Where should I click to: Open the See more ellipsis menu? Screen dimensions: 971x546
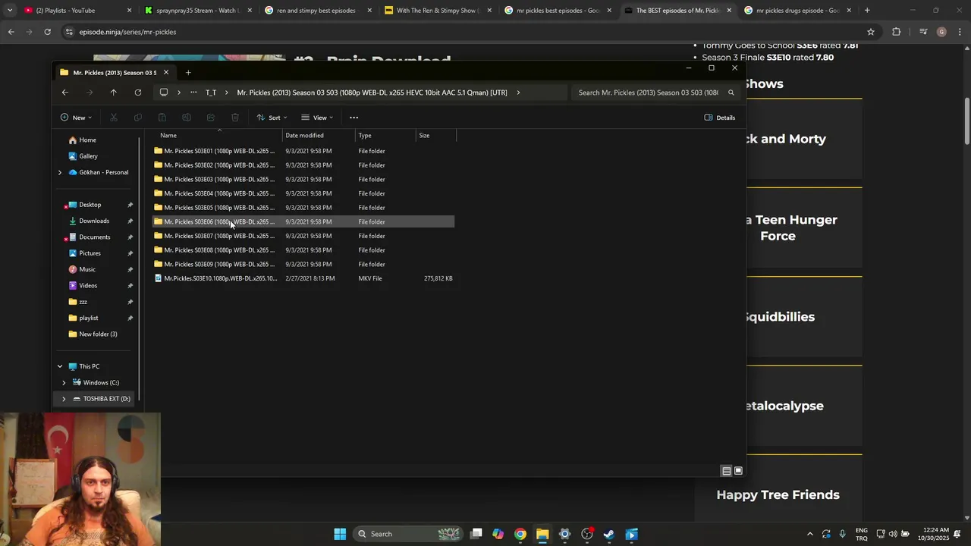(x=354, y=118)
